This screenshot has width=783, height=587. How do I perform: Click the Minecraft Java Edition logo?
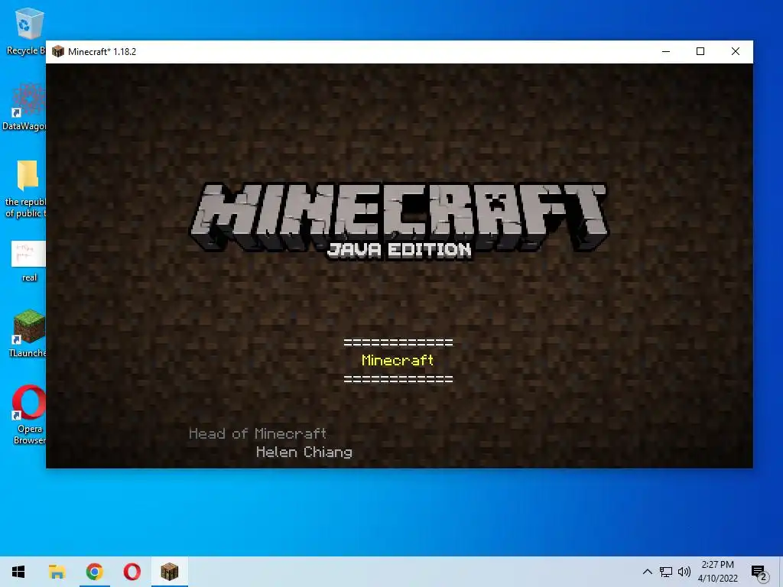[399, 220]
